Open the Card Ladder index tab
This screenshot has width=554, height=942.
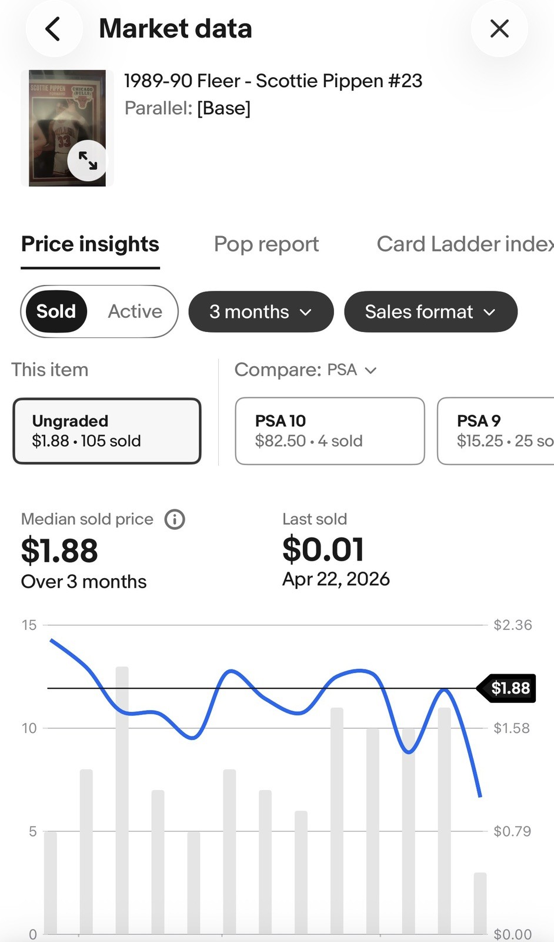pos(465,244)
